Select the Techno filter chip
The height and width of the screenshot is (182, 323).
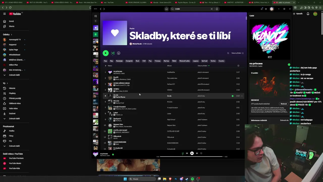[x=213, y=61]
